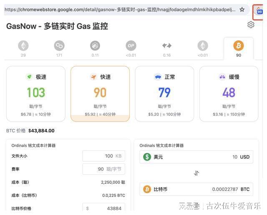The width and height of the screenshot is (267, 215).
Task: Click the BTC price $43,884.00
Action: point(41,131)
